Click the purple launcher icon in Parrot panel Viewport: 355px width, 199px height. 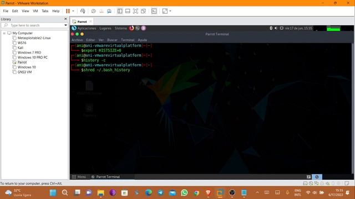click(x=144, y=28)
